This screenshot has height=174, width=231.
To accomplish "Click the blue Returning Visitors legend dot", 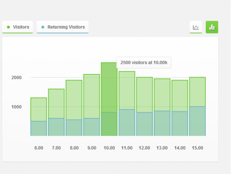I will tap(43, 27).
